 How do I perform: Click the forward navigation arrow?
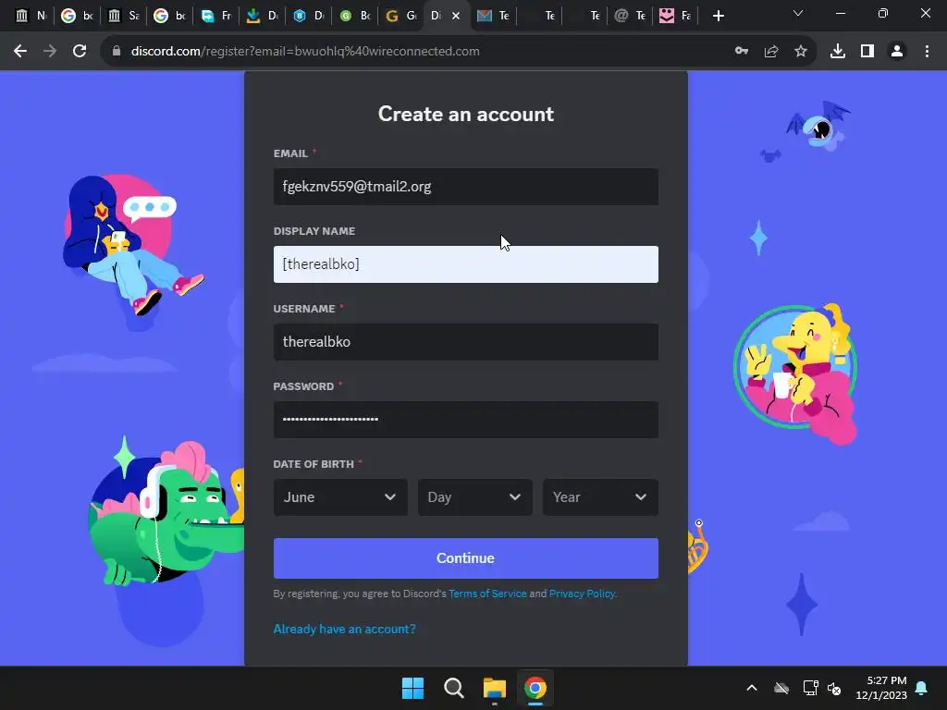pyautogui.click(x=50, y=52)
